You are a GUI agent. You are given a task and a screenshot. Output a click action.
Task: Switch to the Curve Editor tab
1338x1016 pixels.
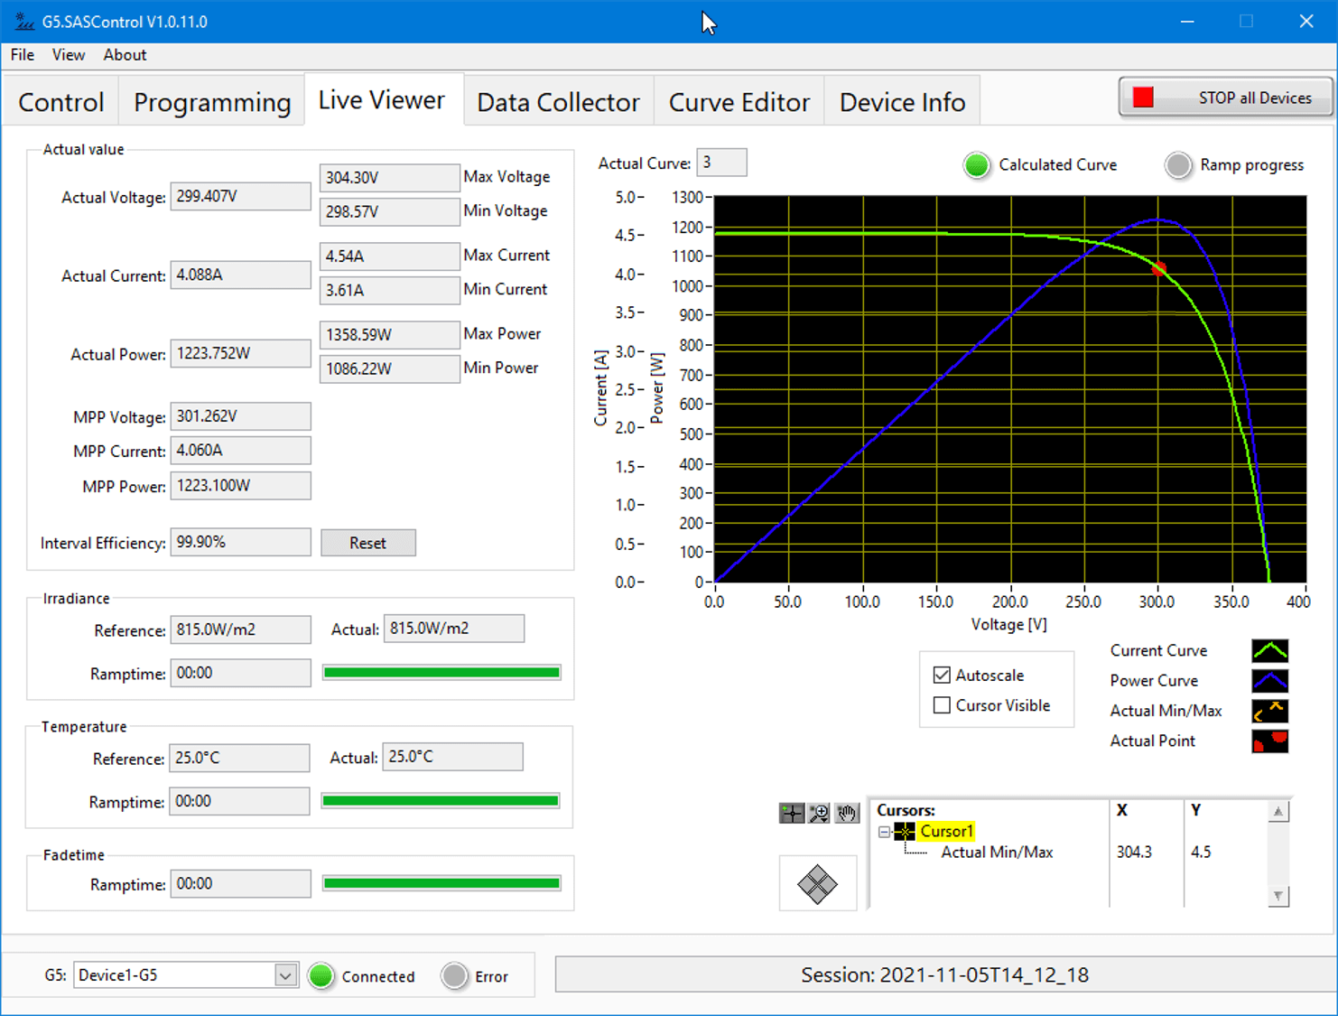[739, 102]
